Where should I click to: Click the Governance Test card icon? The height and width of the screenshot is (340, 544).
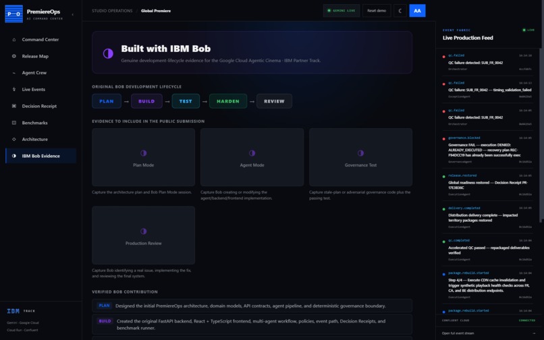pos(361,153)
